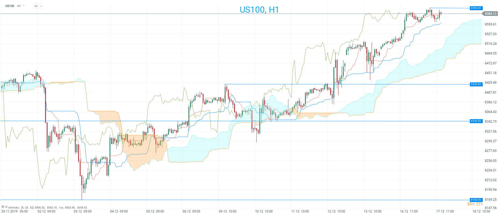Viewport: 501px width, 216px height.
Task: Select the 8596.40 price level tag
Action: 476,8
